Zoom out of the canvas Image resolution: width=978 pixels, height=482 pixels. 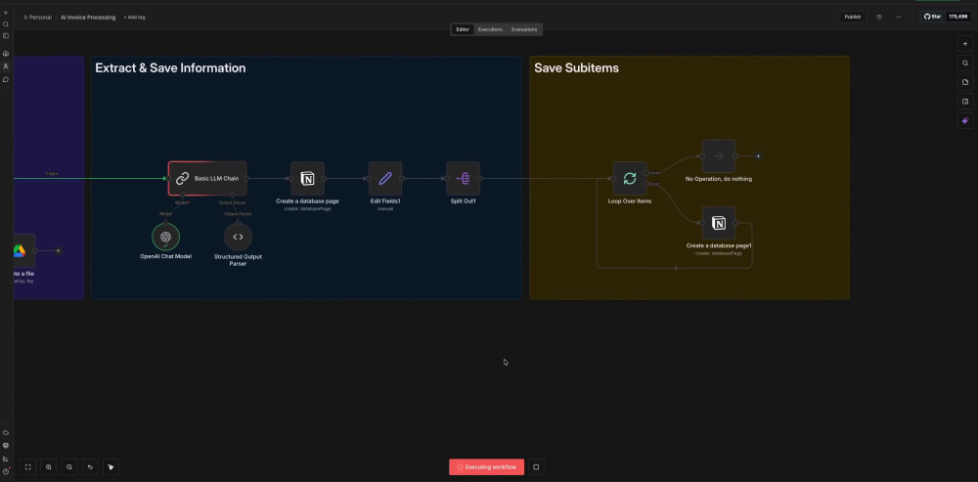pos(69,466)
